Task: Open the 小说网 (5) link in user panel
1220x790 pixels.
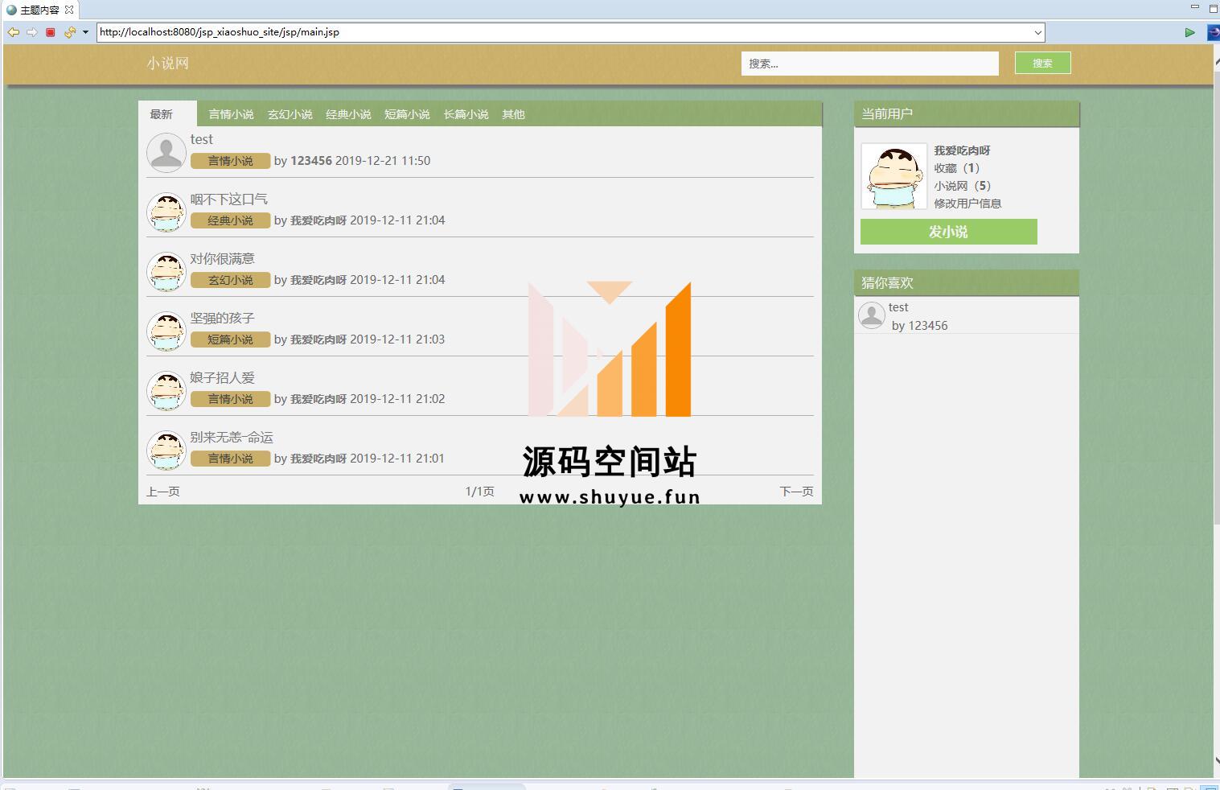Action: [x=962, y=186]
